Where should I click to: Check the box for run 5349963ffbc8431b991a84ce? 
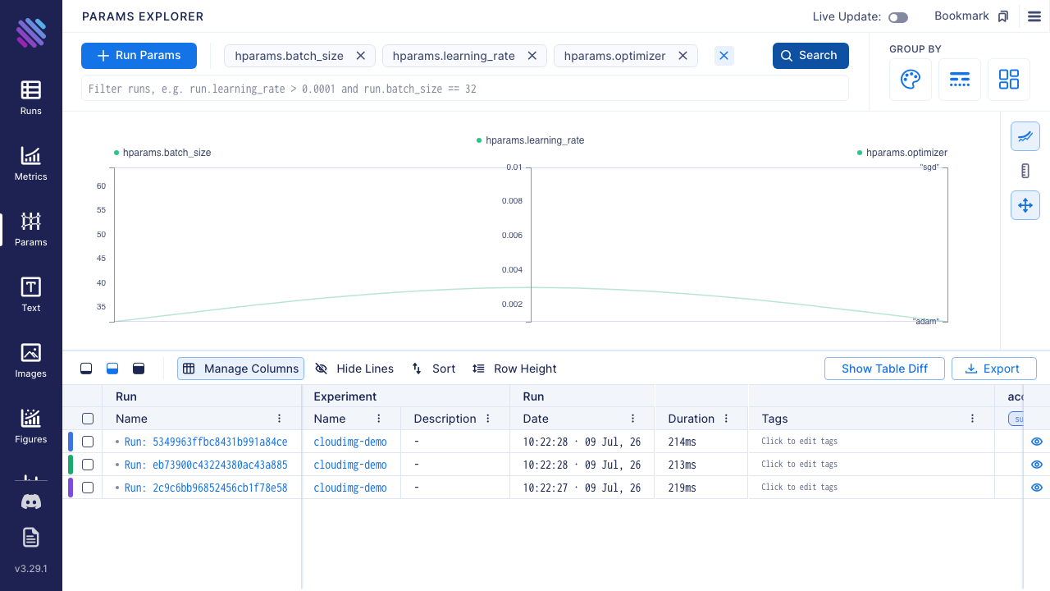point(88,442)
